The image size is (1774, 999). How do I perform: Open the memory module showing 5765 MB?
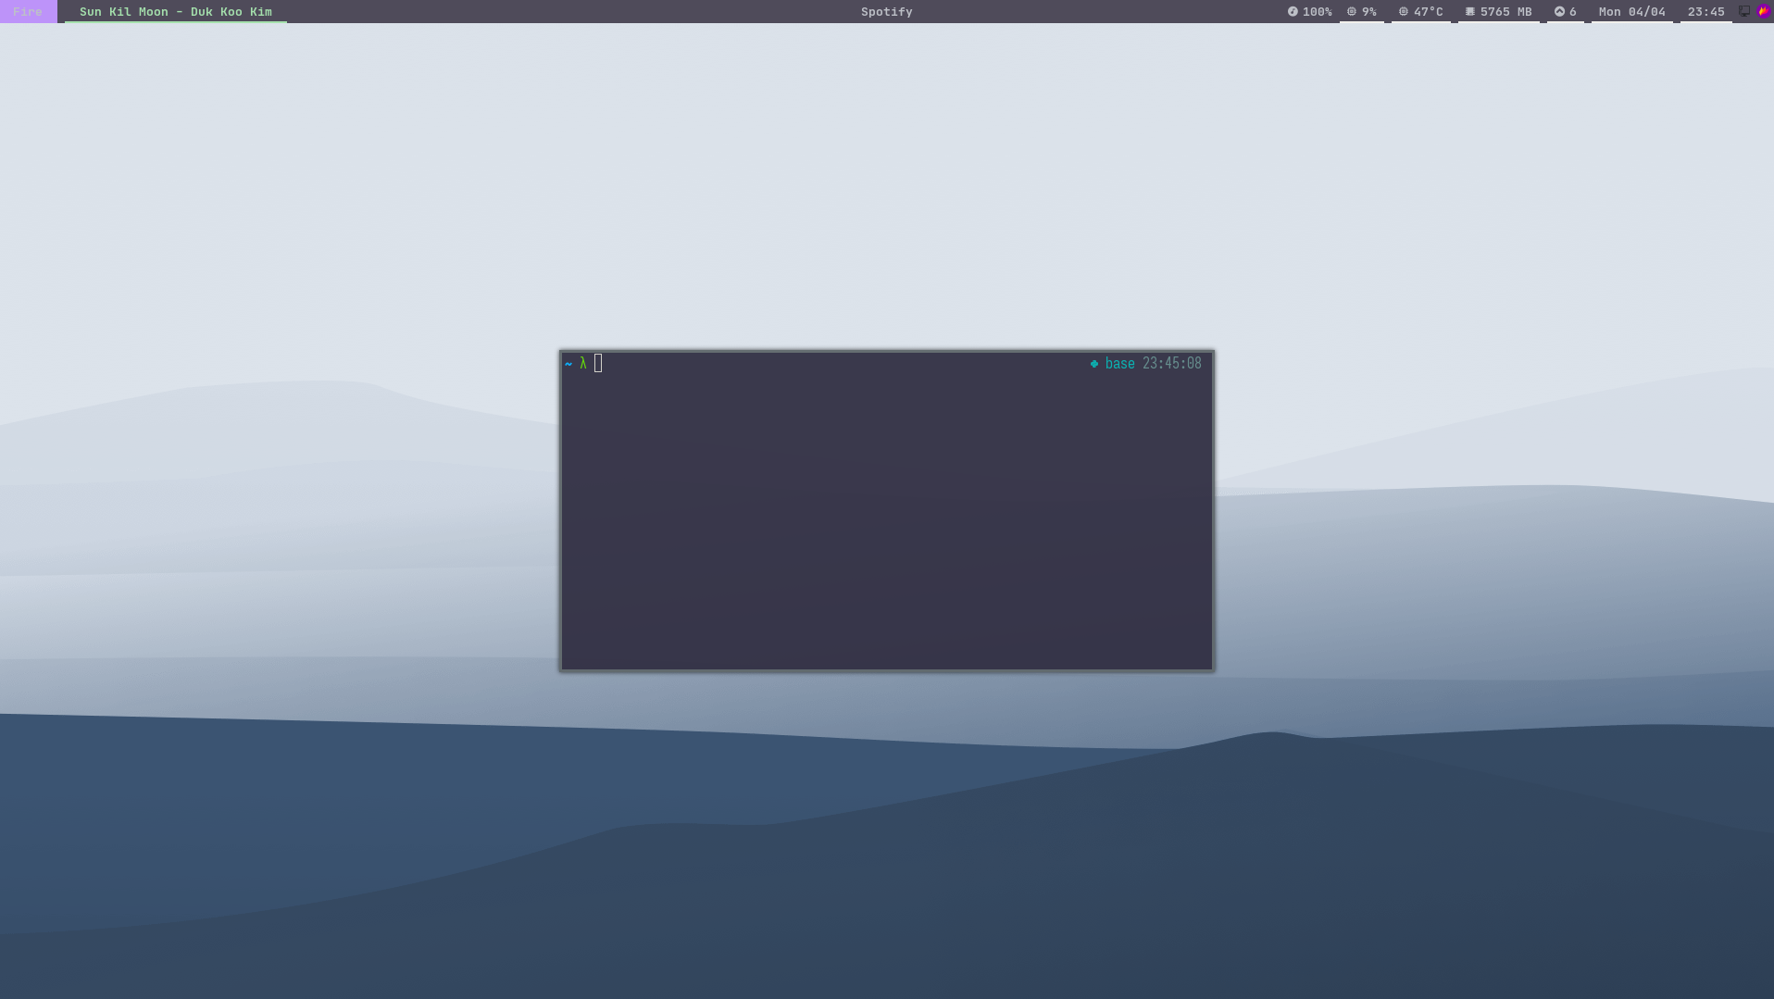click(x=1469, y=11)
